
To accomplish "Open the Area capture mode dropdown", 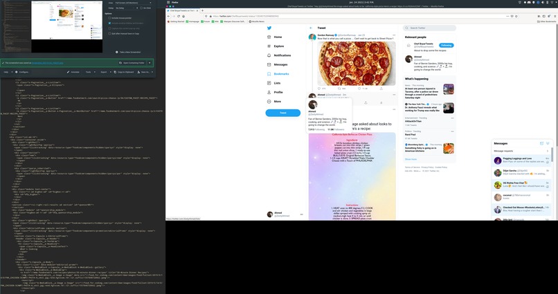I will tap(134, 3).
